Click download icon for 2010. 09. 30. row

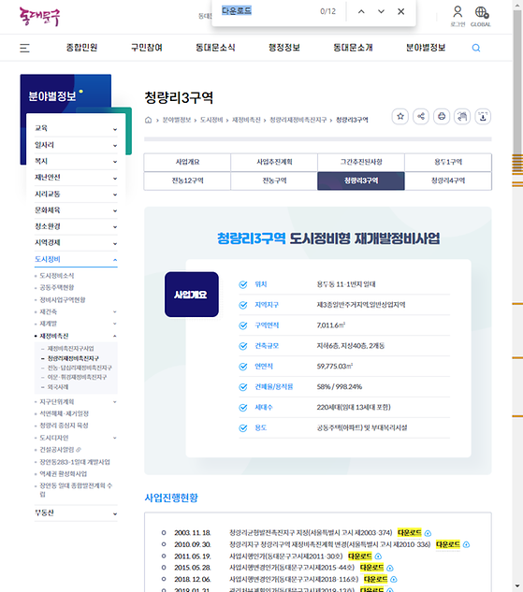point(466,544)
